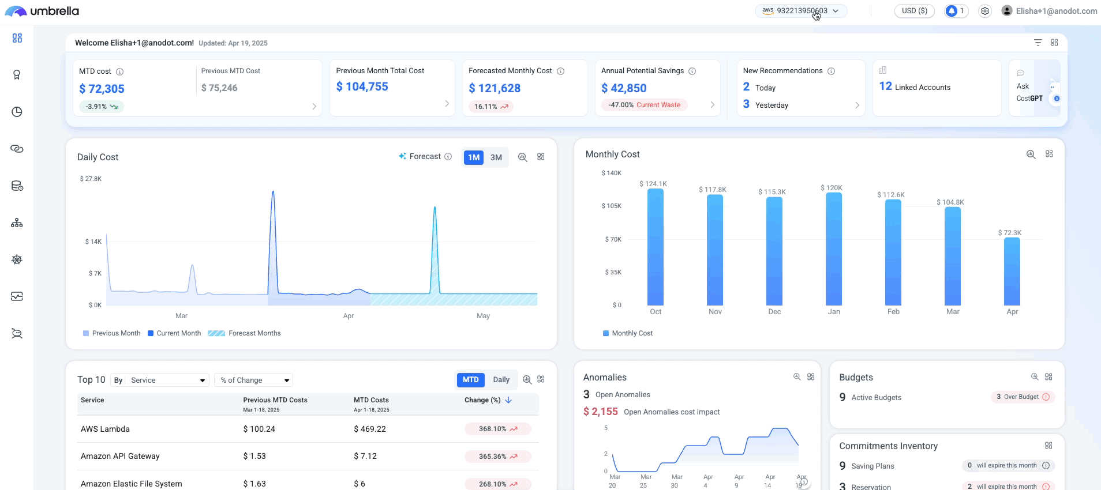Click the USD ($) currency button
The width and height of the screenshot is (1101, 490).
pos(915,11)
